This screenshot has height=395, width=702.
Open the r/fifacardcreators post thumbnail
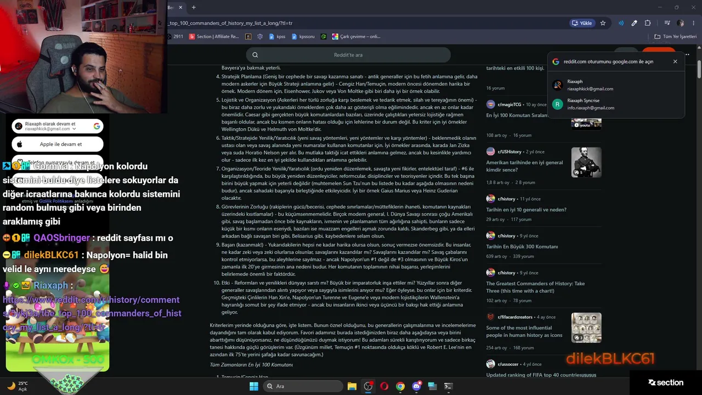[x=586, y=328]
